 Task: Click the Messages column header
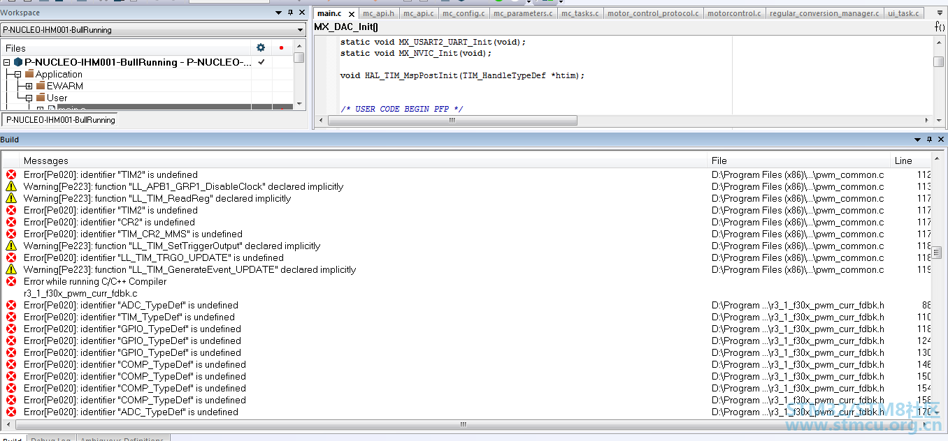click(364, 160)
